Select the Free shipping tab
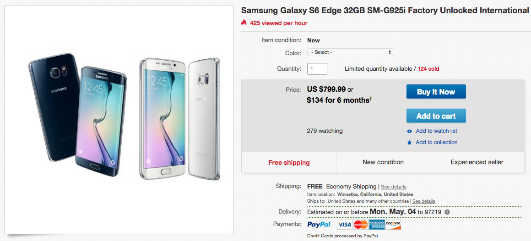Image resolution: width=531 pixels, height=241 pixels. pos(289,162)
